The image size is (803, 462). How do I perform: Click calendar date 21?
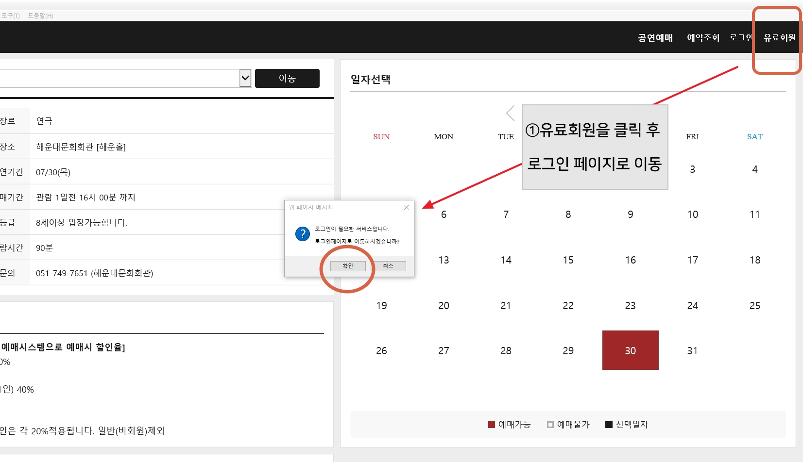pos(506,306)
